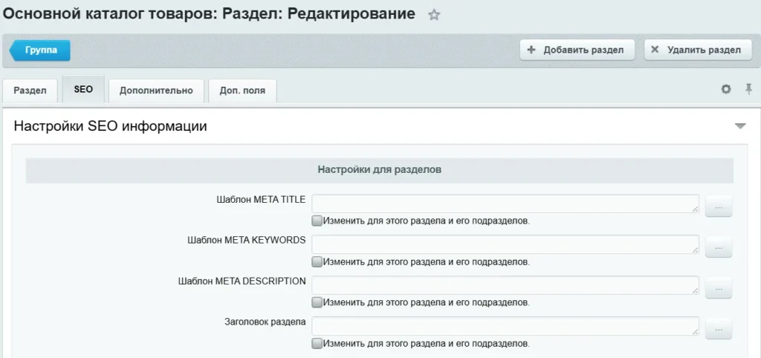Open the Доп. поля tab

tap(242, 91)
